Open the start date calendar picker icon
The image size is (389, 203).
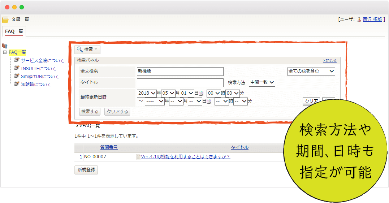201,94
